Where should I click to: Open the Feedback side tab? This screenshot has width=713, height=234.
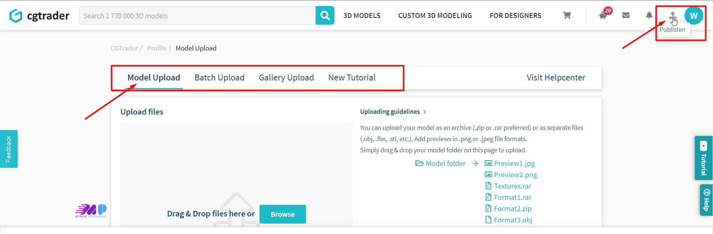(9, 149)
